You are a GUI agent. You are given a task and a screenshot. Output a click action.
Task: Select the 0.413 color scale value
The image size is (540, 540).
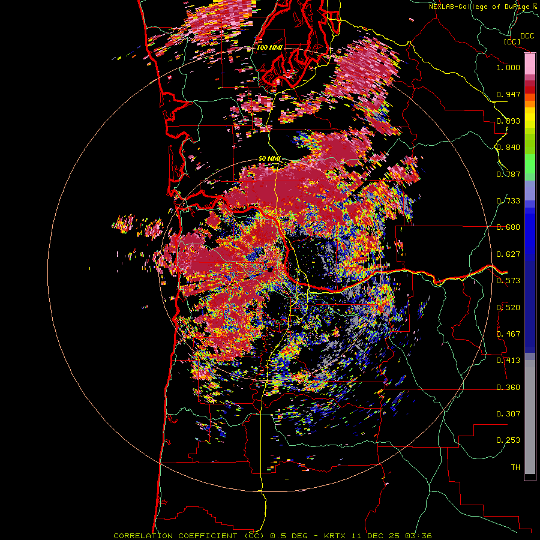tap(508, 361)
